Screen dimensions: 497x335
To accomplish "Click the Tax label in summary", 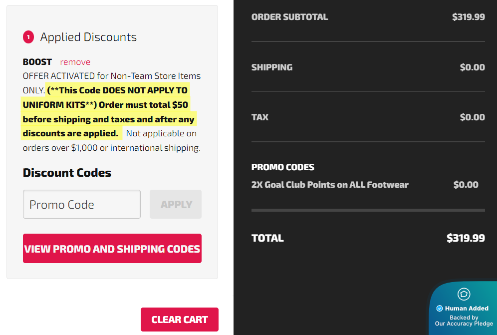I will pos(260,117).
